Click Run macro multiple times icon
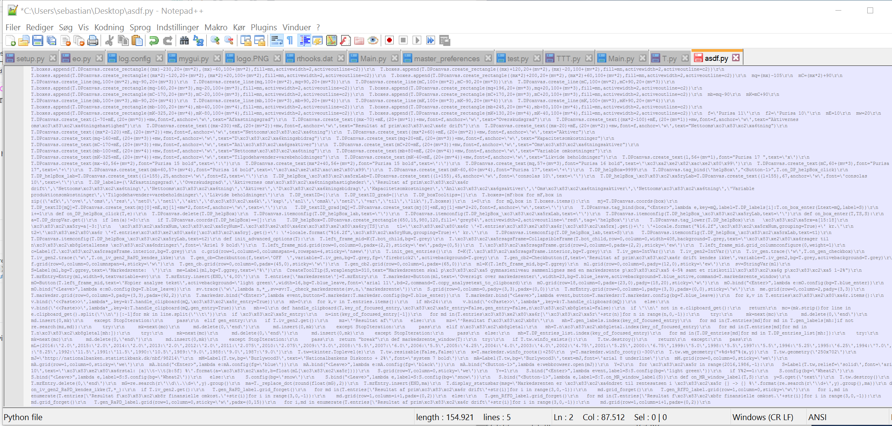This screenshot has height=426, width=892. click(x=431, y=40)
